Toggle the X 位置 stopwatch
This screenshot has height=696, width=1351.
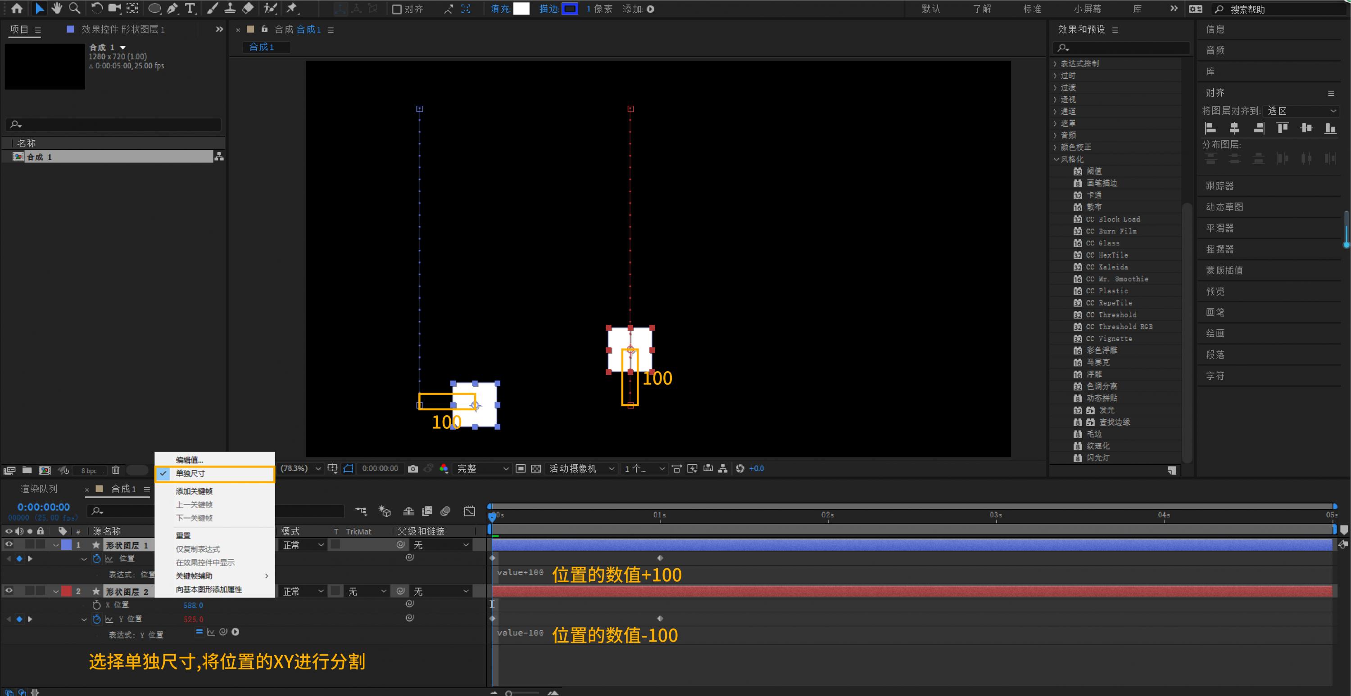pos(96,605)
